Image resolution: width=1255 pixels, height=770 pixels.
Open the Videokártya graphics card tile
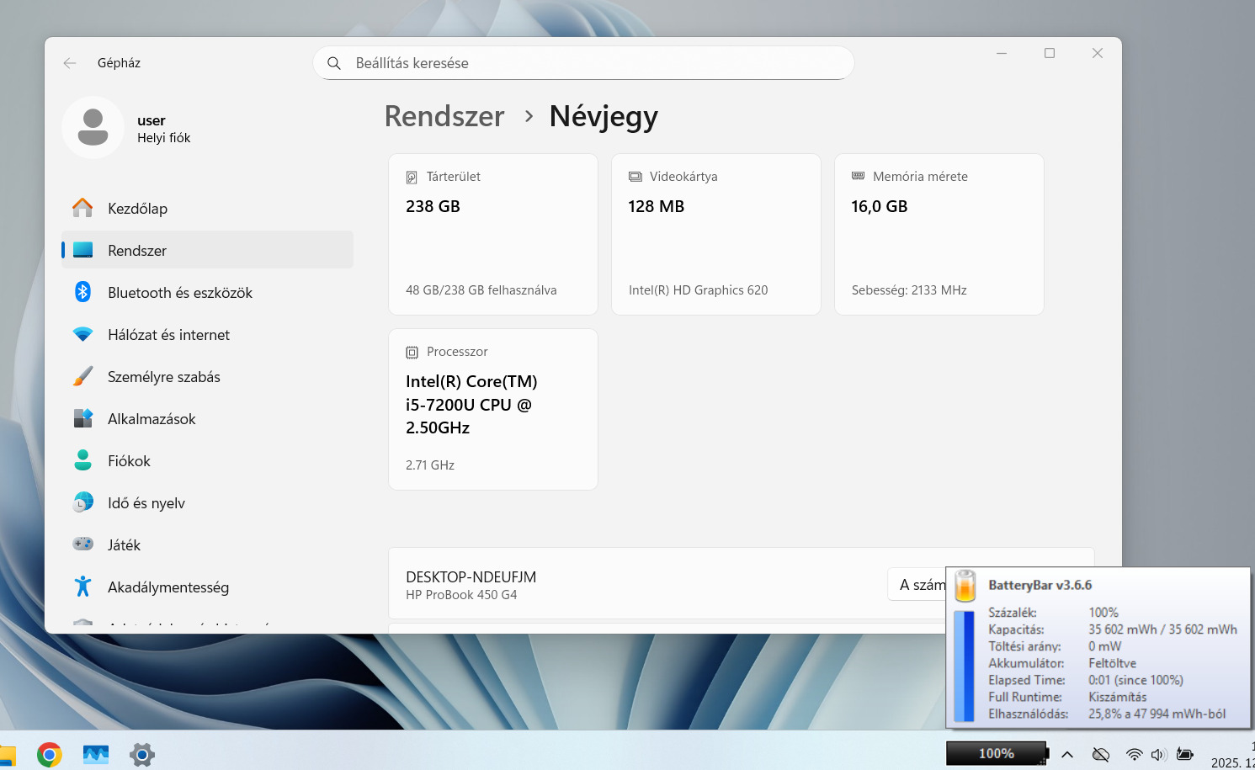pos(716,234)
